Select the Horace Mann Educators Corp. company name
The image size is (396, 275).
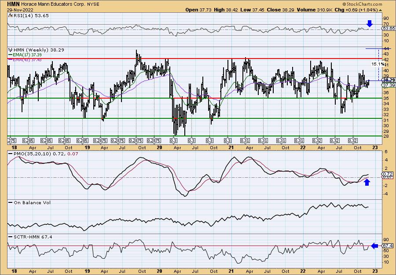coord(54,4)
